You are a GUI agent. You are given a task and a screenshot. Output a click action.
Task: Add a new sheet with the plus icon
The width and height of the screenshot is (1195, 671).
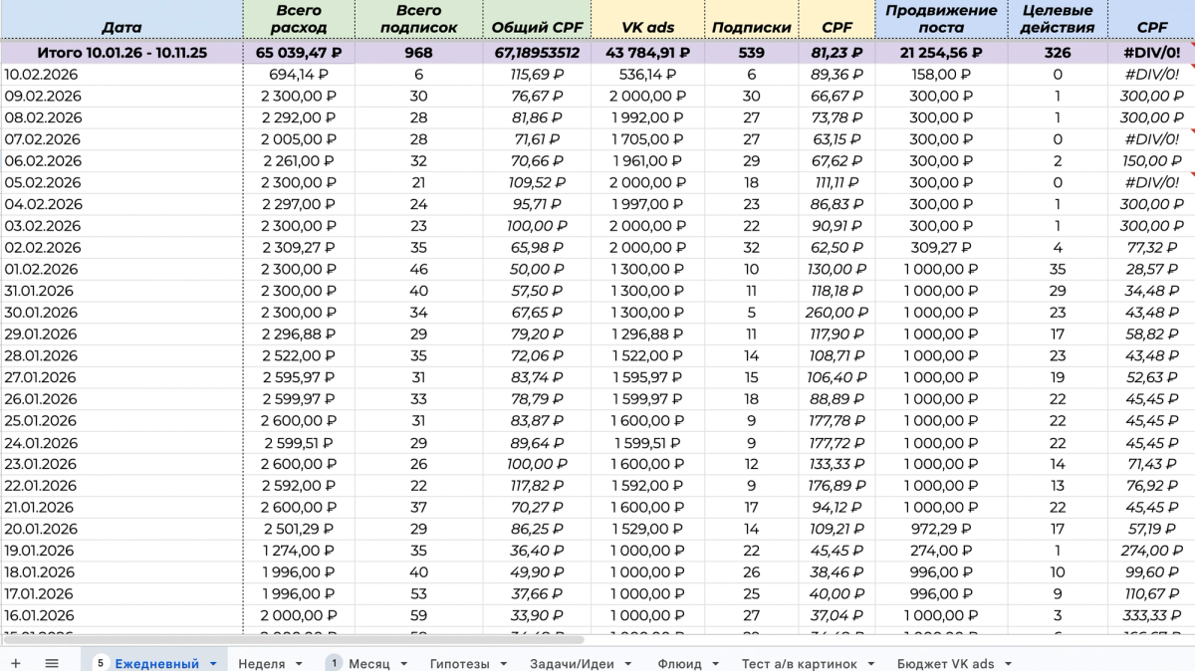point(15,663)
